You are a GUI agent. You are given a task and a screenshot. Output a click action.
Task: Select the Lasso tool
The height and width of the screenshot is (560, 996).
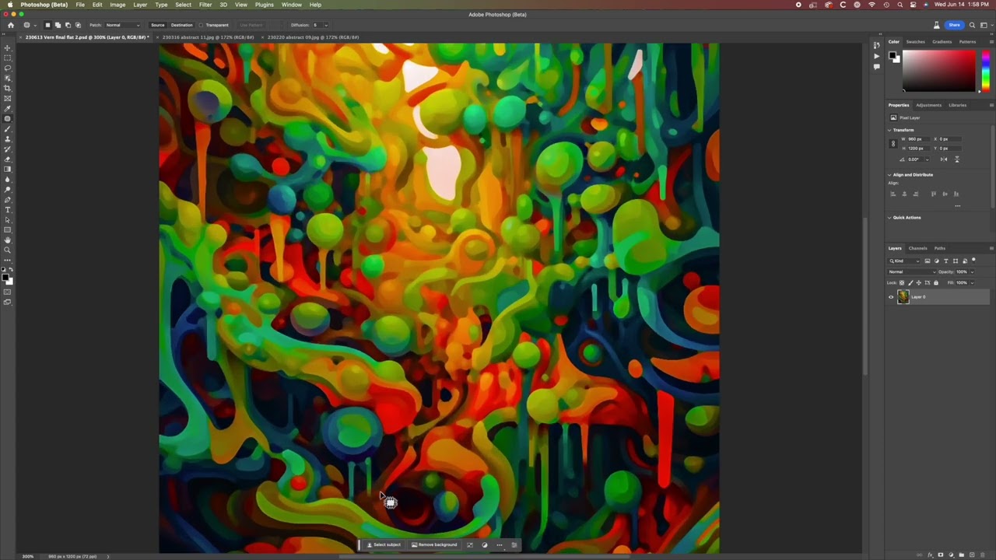click(8, 68)
